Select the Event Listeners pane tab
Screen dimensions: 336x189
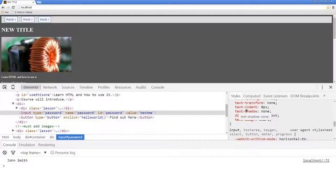[275, 96]
